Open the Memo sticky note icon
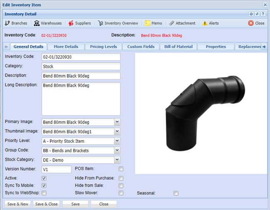270x210 pixels. (147, 23)
